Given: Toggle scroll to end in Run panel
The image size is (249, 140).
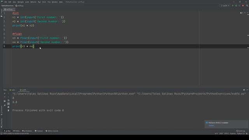Looking at the screenshot, I should pos(9,104).
